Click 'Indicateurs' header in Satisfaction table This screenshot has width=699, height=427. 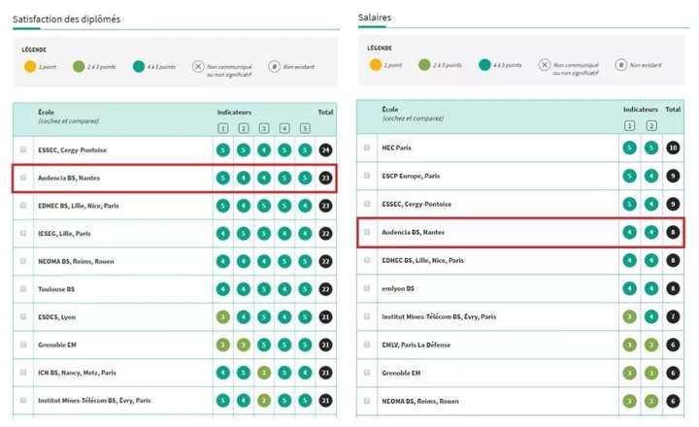point(235,113)
